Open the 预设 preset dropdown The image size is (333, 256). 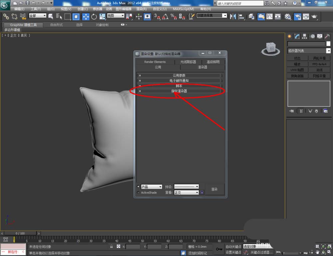186,187
